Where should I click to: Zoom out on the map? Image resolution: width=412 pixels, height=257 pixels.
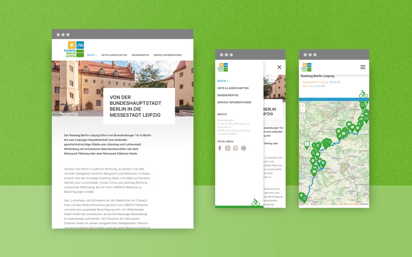[303, 110]
